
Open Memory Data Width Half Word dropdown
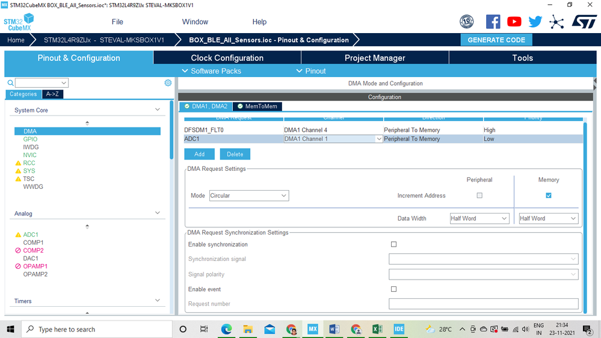549,218
